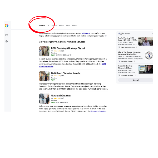Image resolution: width=158 pixels, height=158 pixels.
Task: Click the Show all button
Action: (x=136, y=80)
